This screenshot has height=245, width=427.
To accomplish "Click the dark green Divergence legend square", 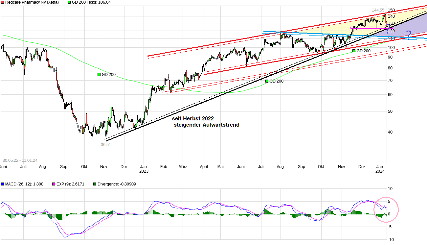I will point(95,184).
